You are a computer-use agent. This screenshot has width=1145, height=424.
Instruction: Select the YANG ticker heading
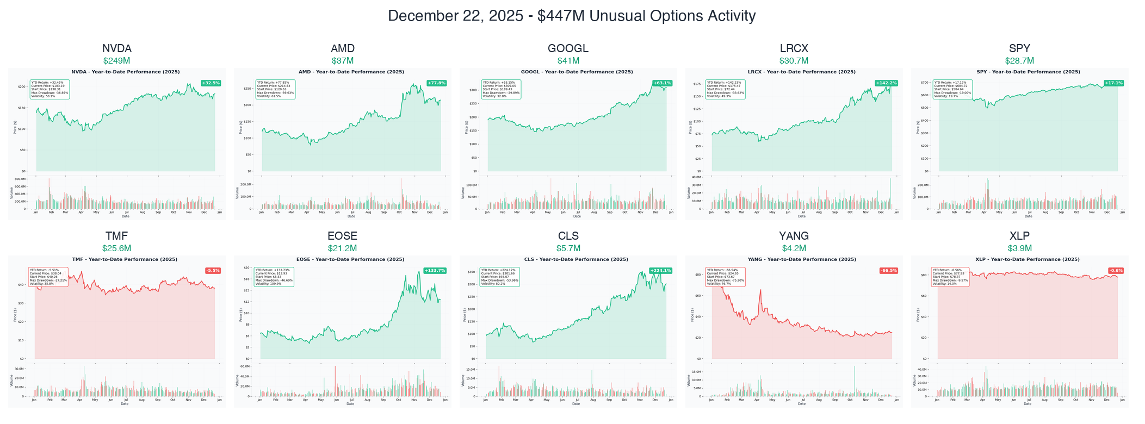tap(794, 236)
